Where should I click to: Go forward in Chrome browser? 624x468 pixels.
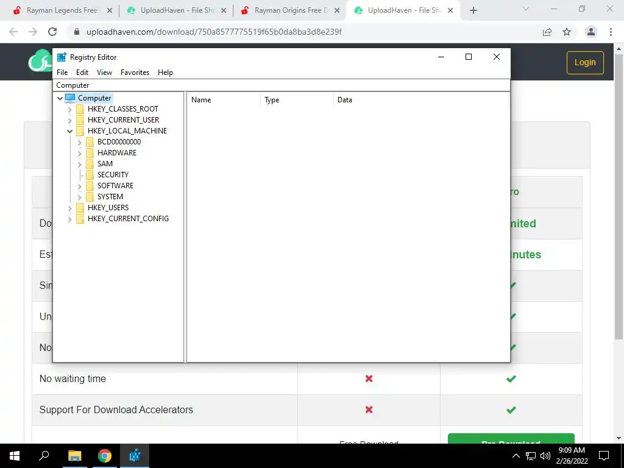tap(33, 32)
